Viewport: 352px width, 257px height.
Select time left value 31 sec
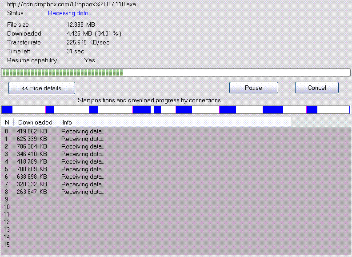pyautogui.click(x=76, y=52)
